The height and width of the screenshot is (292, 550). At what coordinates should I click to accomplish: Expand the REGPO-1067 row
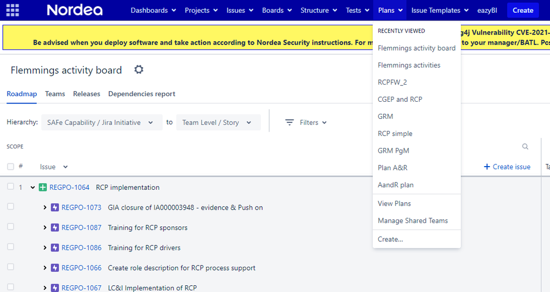point(45,288)
